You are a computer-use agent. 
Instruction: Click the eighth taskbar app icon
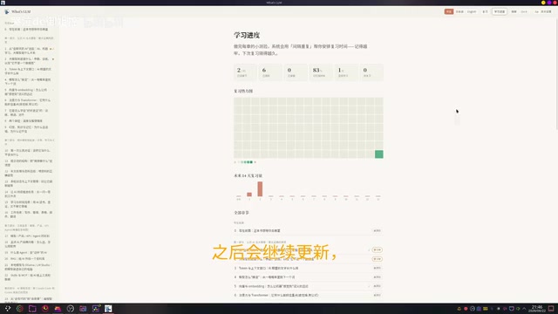coord(96,309)
